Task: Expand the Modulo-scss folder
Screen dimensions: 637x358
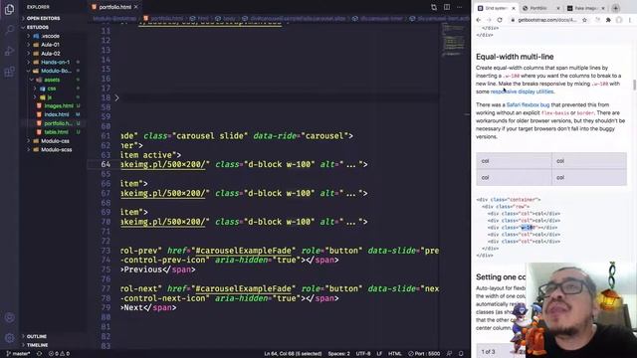Action: point(56,150)
